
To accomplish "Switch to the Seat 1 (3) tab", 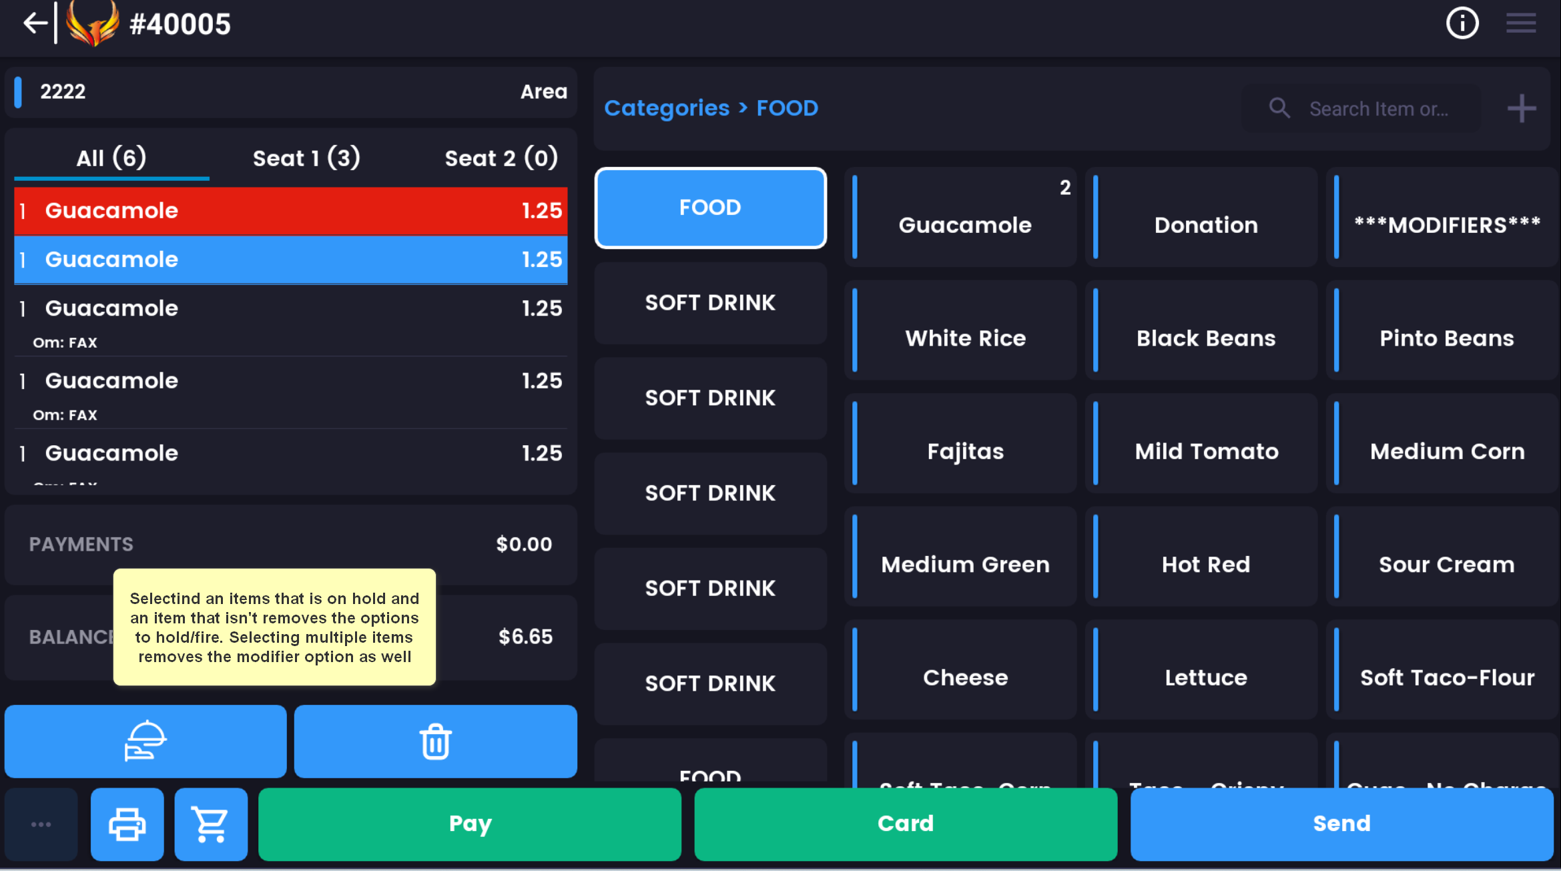I will pyautogui.click(x=306, y=158).
